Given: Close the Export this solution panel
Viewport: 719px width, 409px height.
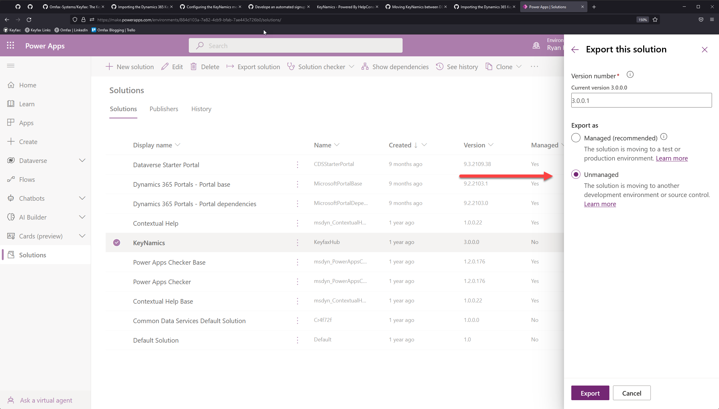Looking at the screenshot, I should coord(705,50).
